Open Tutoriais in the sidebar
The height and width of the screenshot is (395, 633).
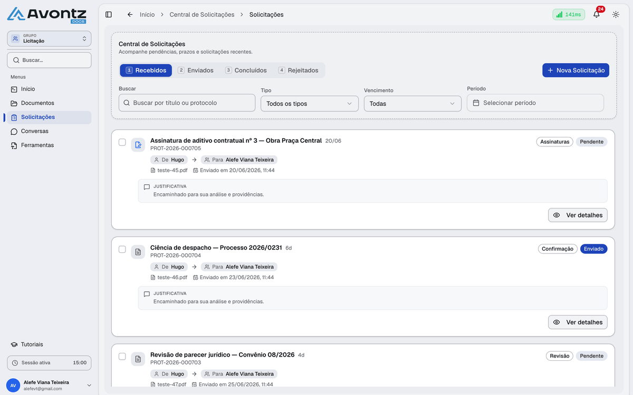pyautogui.click(x=49, y=344)
